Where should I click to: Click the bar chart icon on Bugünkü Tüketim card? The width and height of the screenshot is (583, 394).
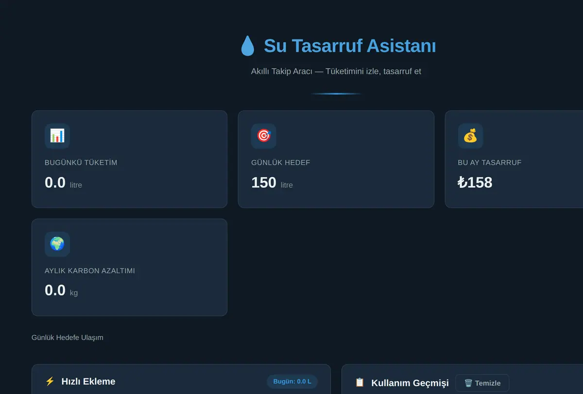pyautogui.click(x=57, y=136)
